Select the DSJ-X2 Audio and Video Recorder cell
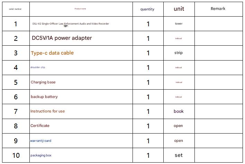 tap(71, 24)
